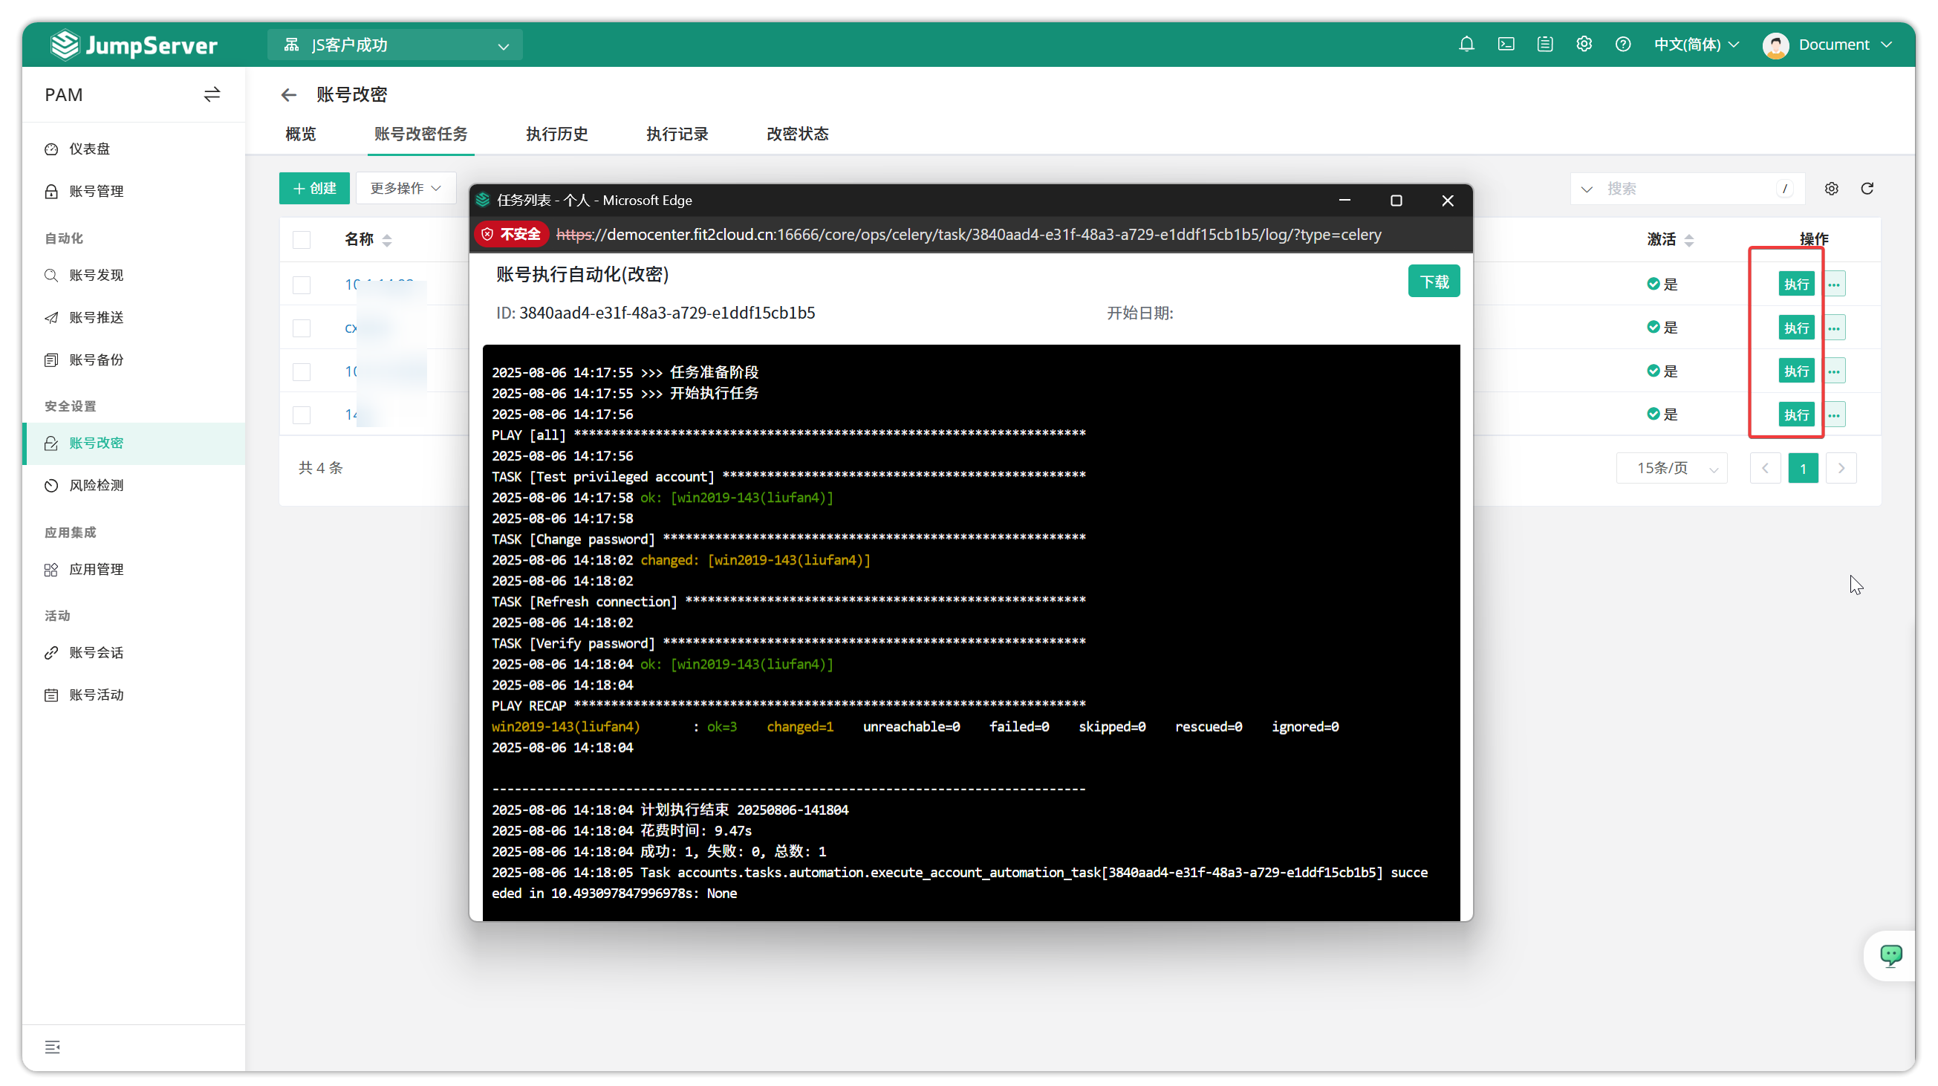Click the system settings gear in header
The image size is (1938, 1086).
click(x=1584, y=45)
